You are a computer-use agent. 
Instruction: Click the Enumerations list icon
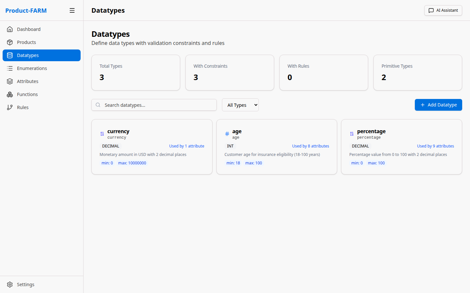pyautogui.click(x=10, y=68)
